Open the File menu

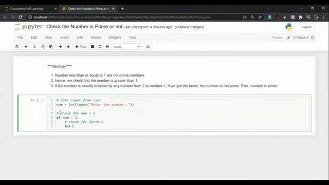coord(20,38)
